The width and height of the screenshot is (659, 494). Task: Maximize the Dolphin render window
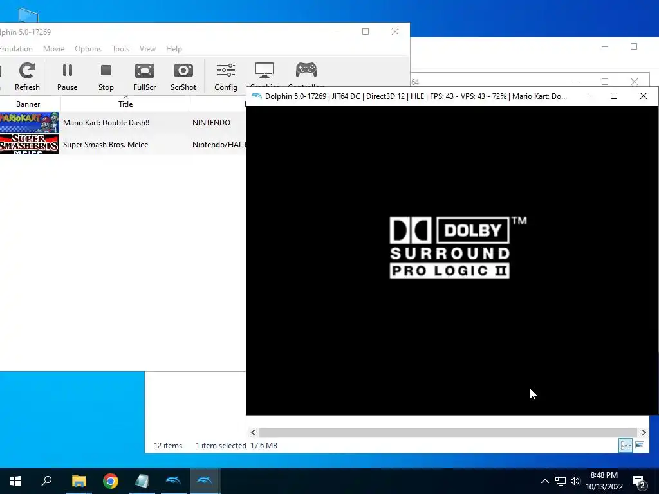pos(614,96)
